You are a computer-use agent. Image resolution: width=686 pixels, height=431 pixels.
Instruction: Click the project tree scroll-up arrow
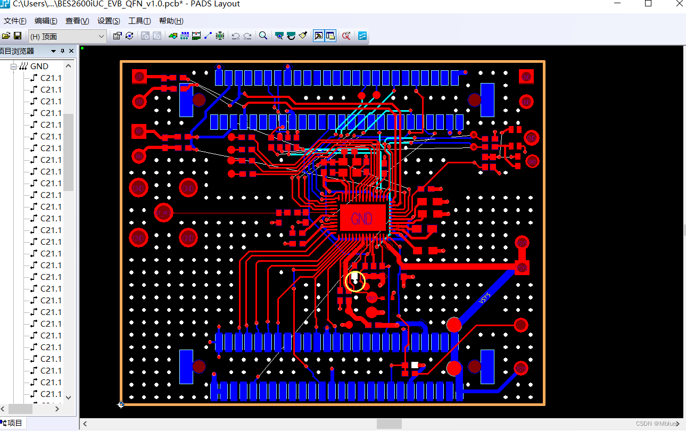[x=69, y=66]
